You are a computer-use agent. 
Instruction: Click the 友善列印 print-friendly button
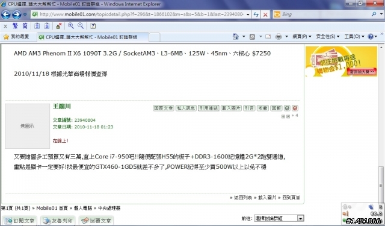tap(58, 221)
